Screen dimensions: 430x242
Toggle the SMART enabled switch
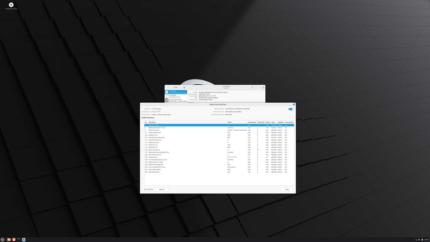[291, 109]
